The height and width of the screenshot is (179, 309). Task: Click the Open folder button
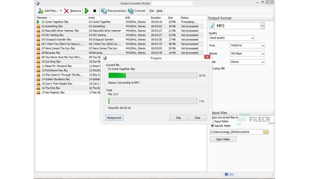(223, 139)
